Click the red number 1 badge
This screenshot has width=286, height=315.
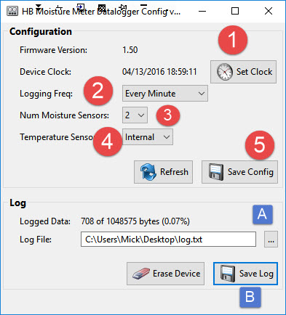coord(233,40)
